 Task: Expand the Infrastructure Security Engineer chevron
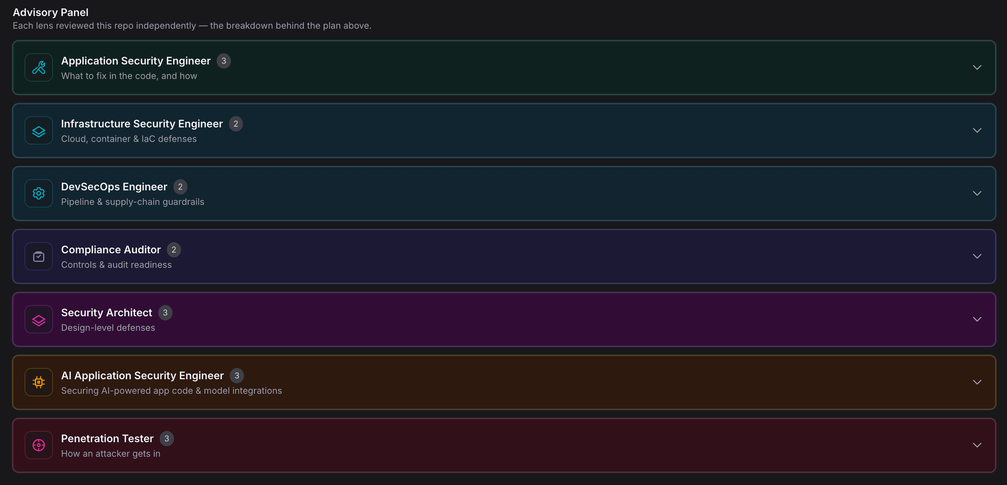977,131
